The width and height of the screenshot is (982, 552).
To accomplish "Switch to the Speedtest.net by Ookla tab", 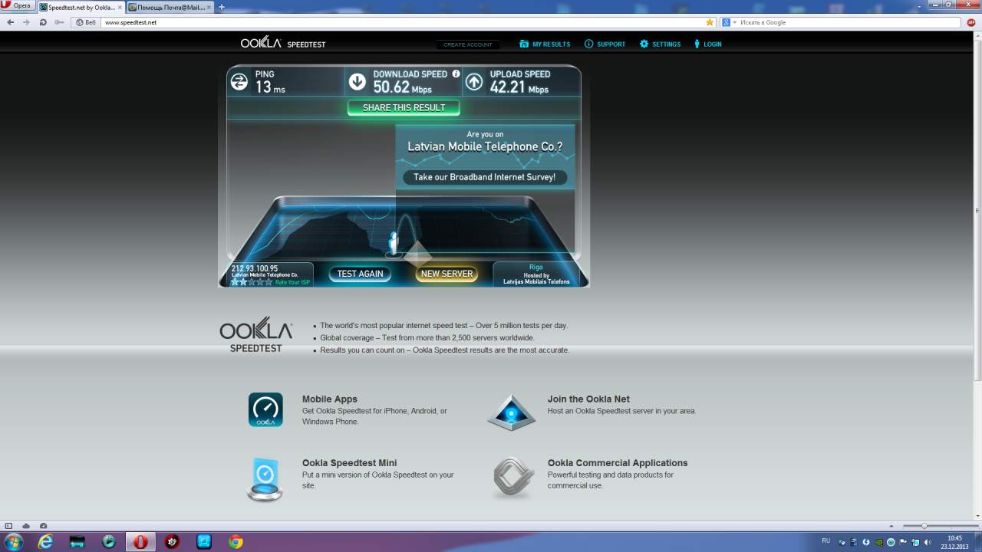I will 81,7.
